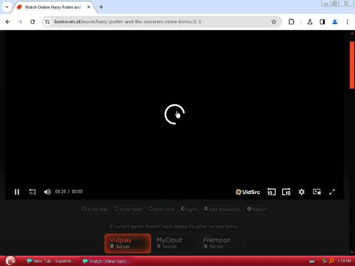
Task: Report a problem with the video
Action: point(257,209)
